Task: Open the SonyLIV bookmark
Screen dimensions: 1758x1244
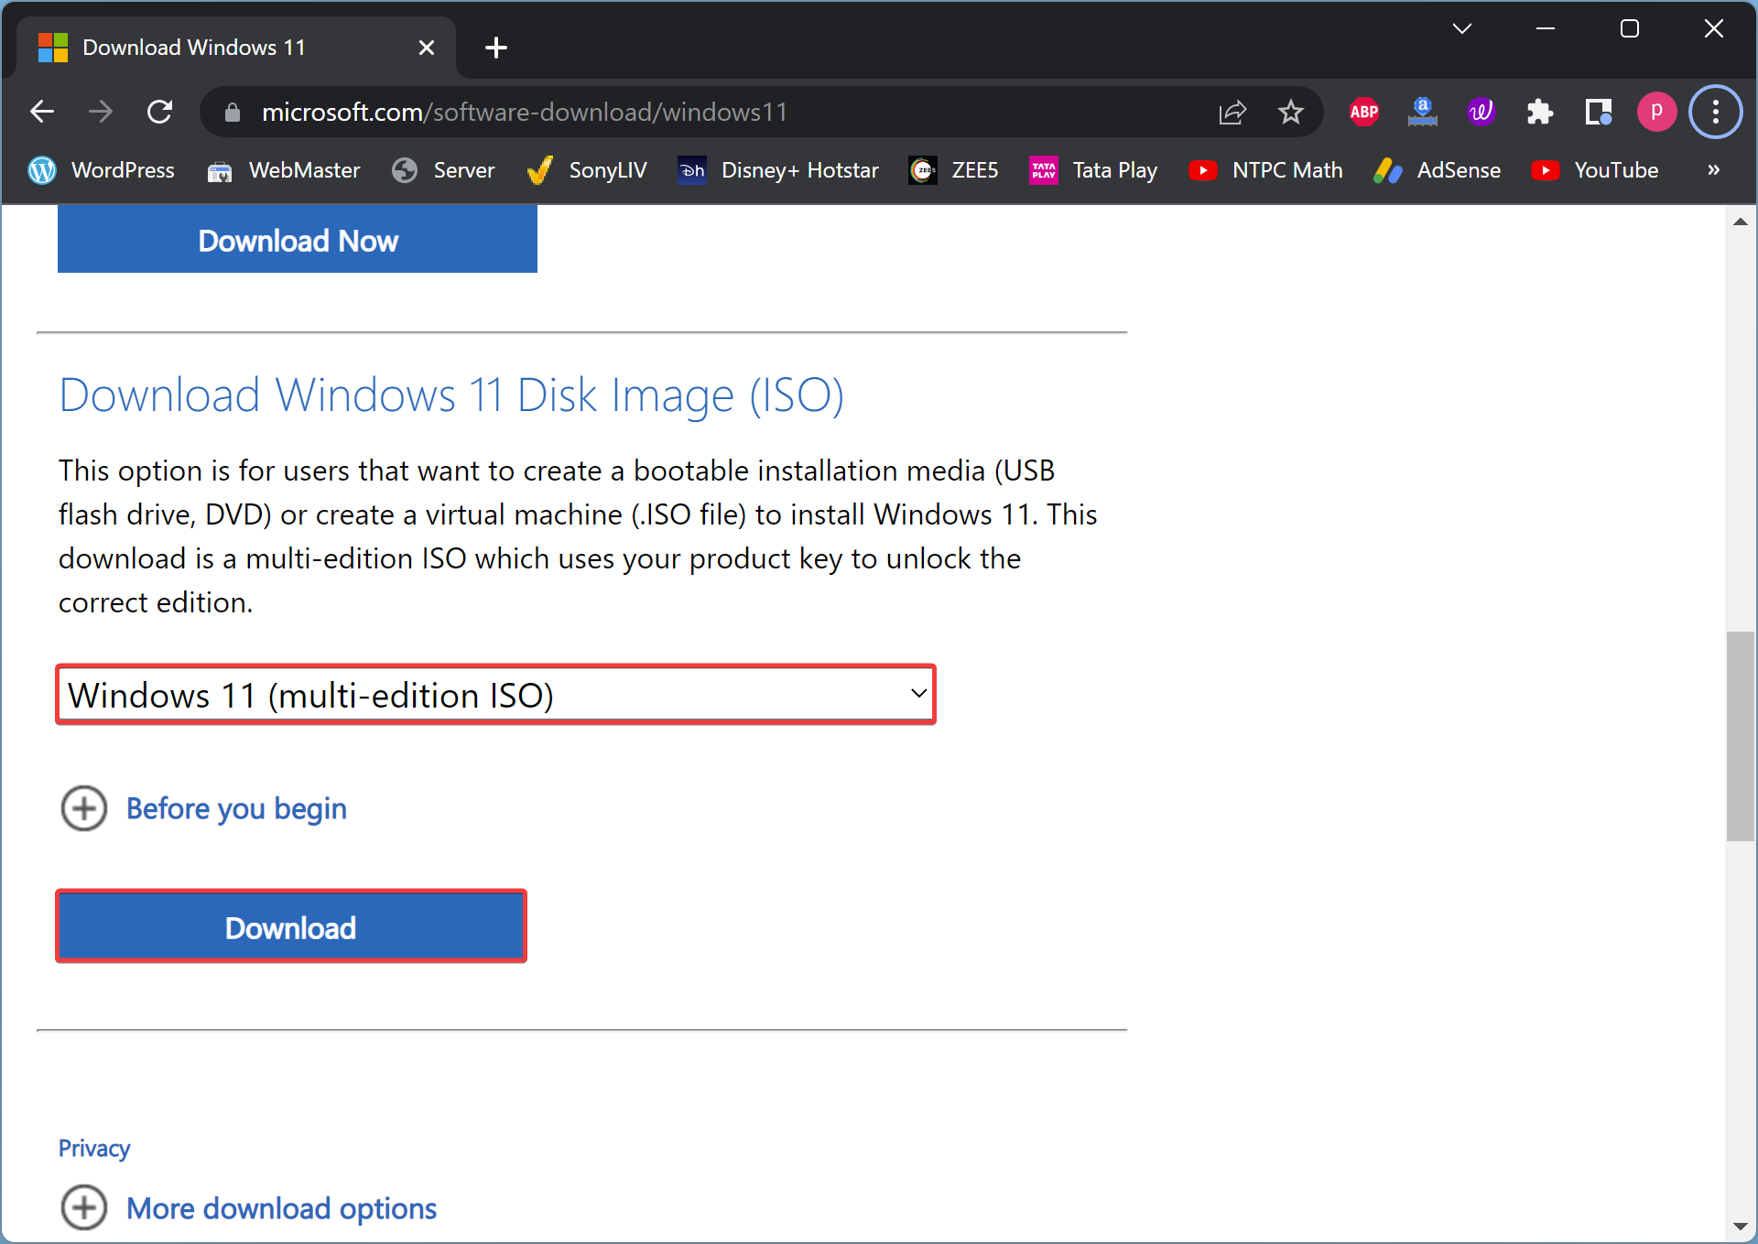Action: point(587,170)
